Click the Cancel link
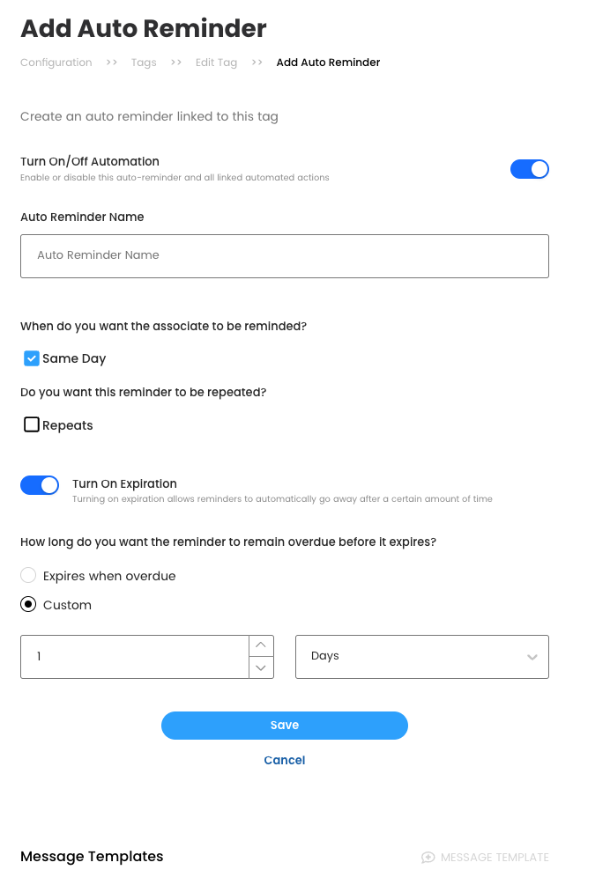The image size is (610, 892). (x=285, y=760)
